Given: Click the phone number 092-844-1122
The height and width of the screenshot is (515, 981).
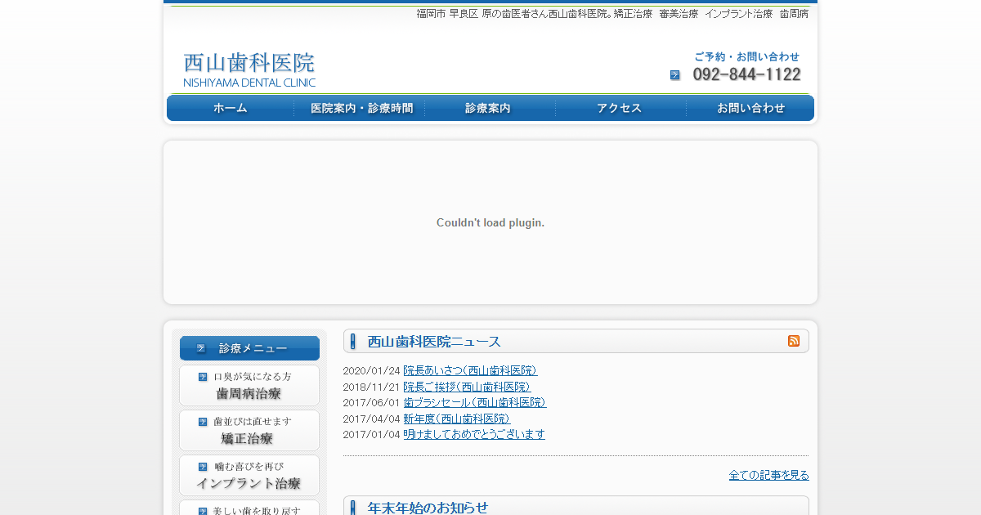Looking at the screenshot, I should [747, 74].
